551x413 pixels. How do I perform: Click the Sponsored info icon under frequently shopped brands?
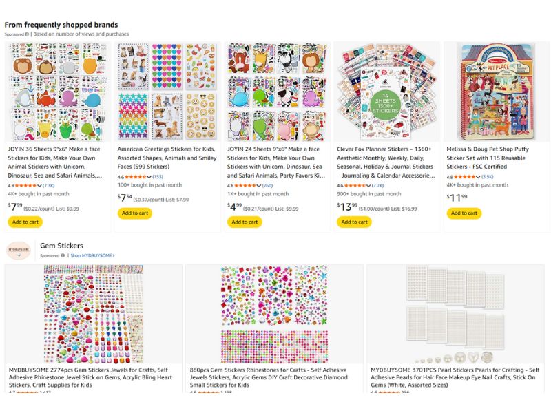click(27, 34)
